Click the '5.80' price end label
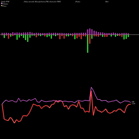139x139 pixels. 133,104
